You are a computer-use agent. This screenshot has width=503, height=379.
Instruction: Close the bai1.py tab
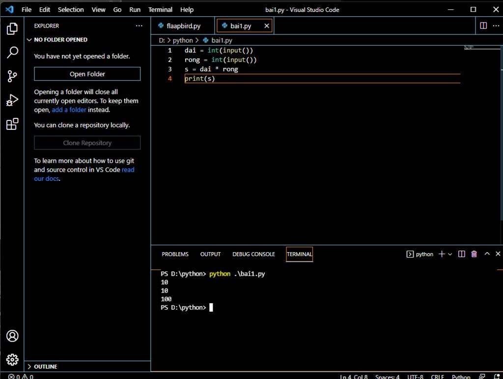(267, 26)
